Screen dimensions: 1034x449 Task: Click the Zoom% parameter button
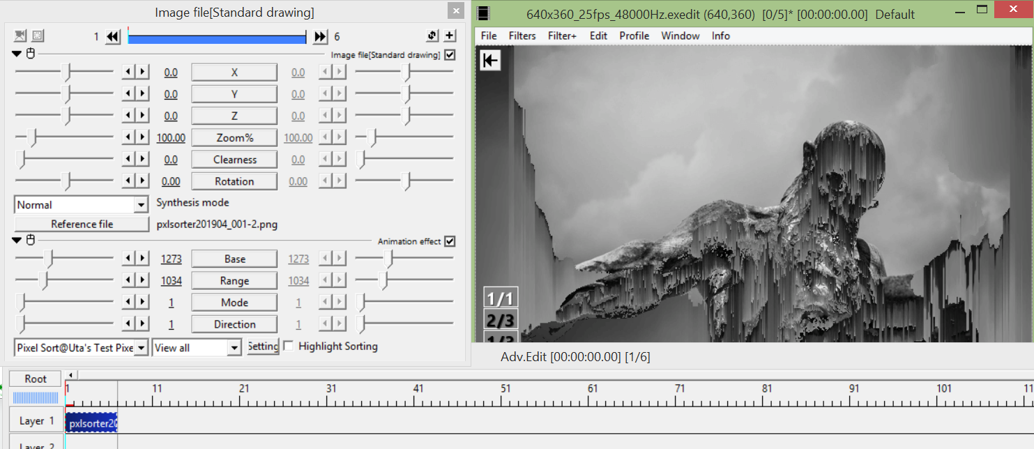point(234,138)
